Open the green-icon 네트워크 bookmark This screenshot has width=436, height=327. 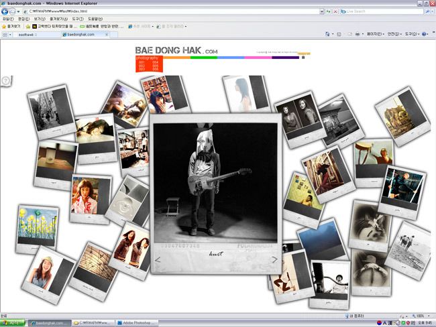pyautogui.click(x=101, y=26)
